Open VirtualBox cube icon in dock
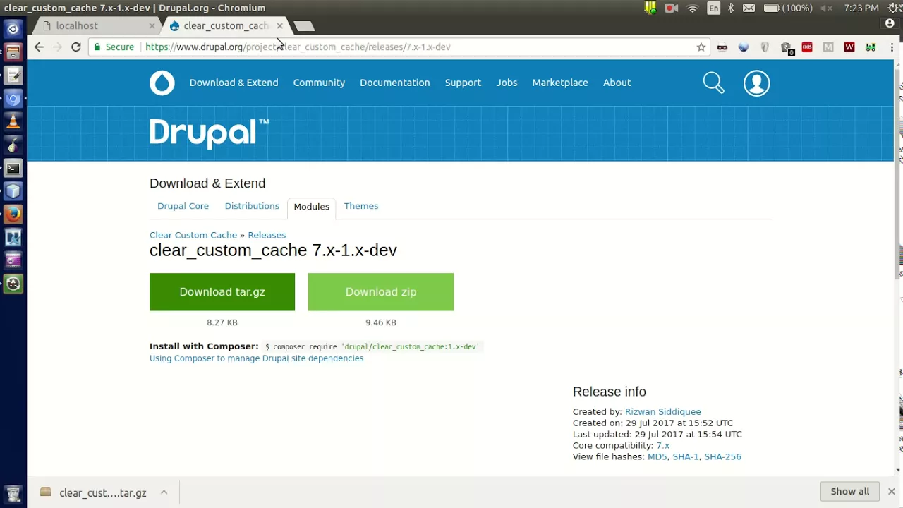The image size is (903, 508). click(x=13, y=191)
